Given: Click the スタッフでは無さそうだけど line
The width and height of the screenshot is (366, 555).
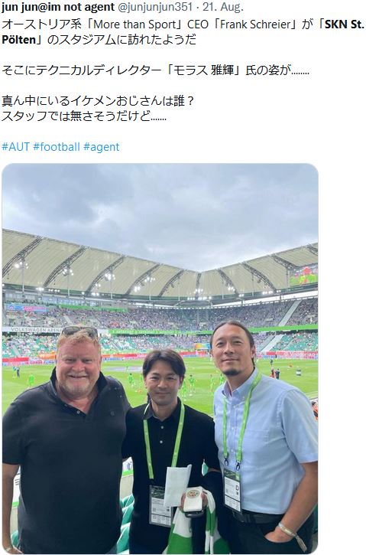Looking at the screenshot, I should (x=84, y=116).
